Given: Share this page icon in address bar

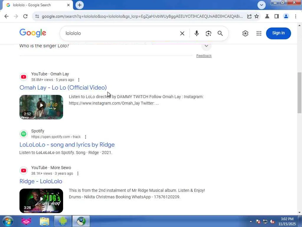Looking at the screenshot, I should [249, 17].
